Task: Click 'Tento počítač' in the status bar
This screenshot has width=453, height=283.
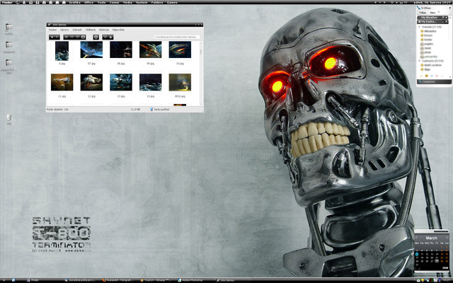Action: (160, 110)
